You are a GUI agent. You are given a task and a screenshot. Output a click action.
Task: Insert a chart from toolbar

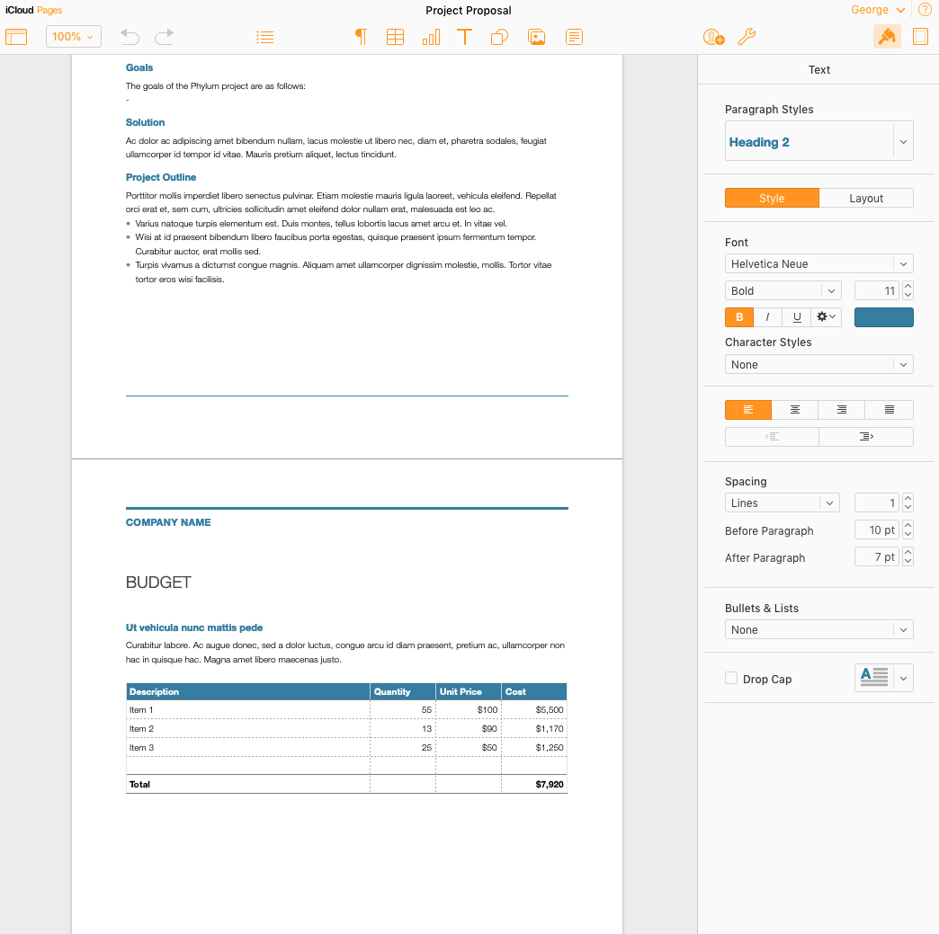pos(431,37)
